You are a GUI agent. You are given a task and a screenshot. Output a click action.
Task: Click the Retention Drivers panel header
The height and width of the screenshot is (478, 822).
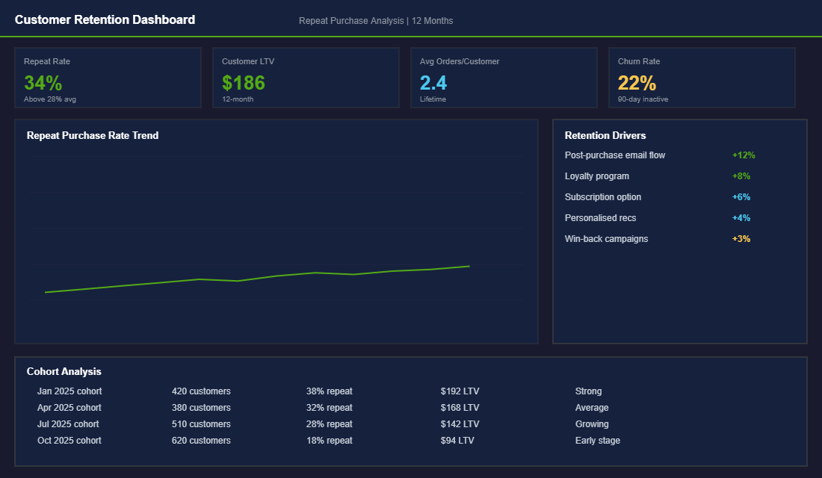pyautogui.click(x=607, y=135)
